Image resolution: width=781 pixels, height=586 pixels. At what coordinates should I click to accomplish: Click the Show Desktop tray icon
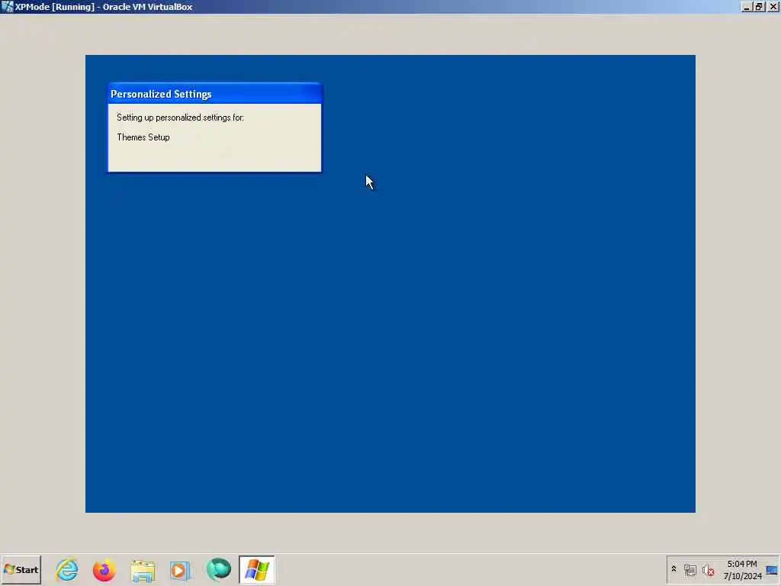tap(772, 570)
